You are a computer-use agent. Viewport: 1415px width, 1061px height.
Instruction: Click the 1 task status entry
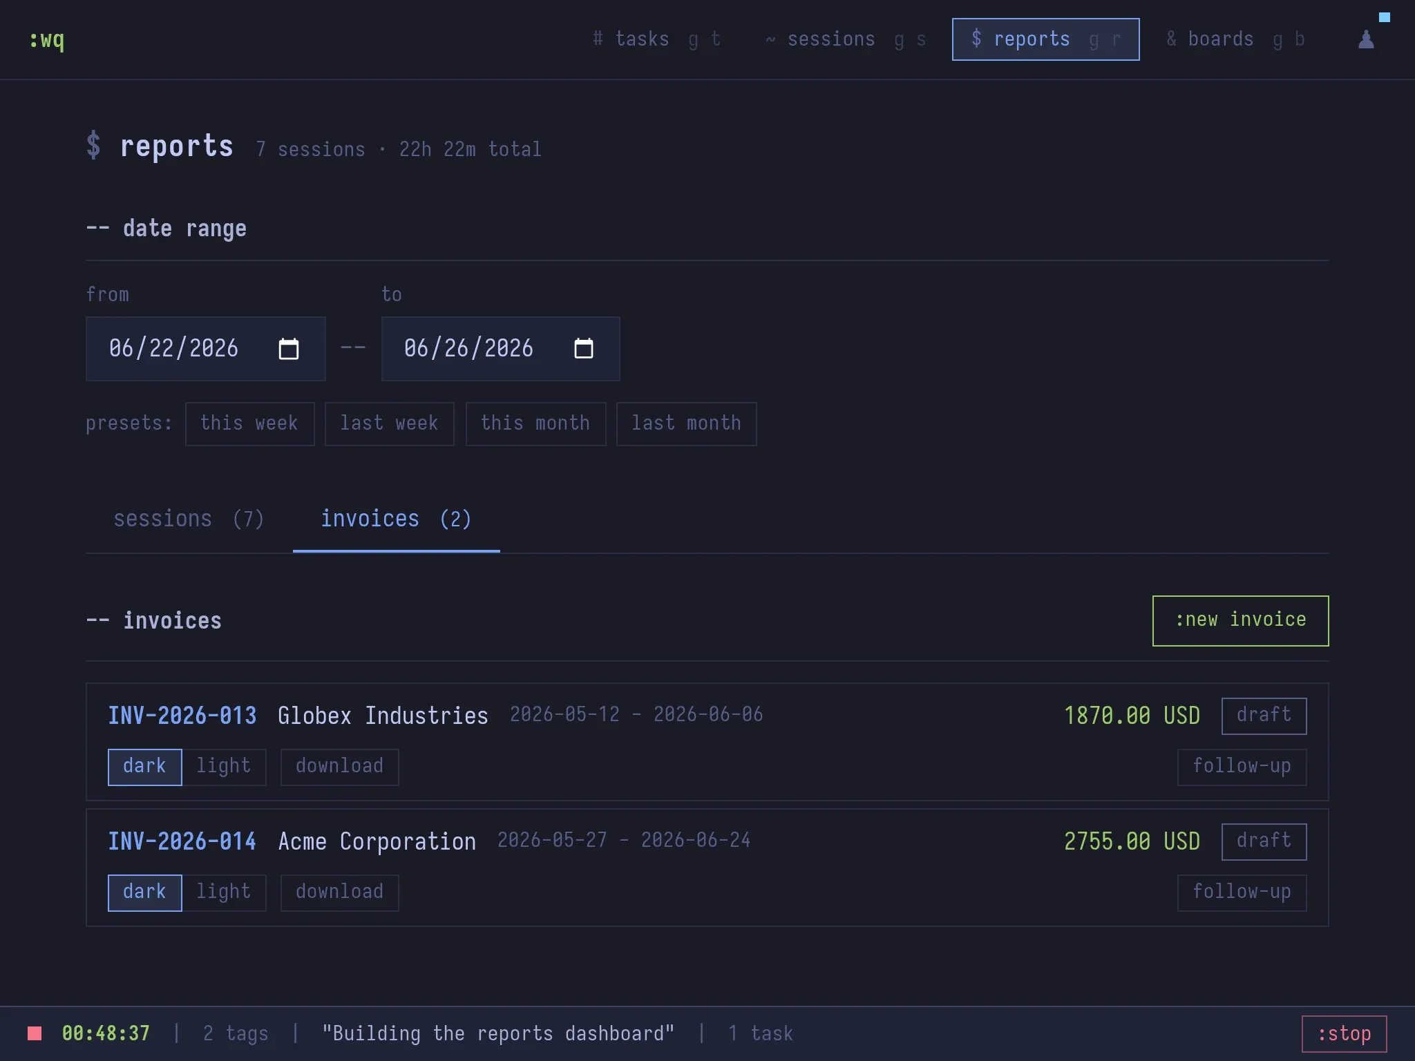coord(761,1033)
